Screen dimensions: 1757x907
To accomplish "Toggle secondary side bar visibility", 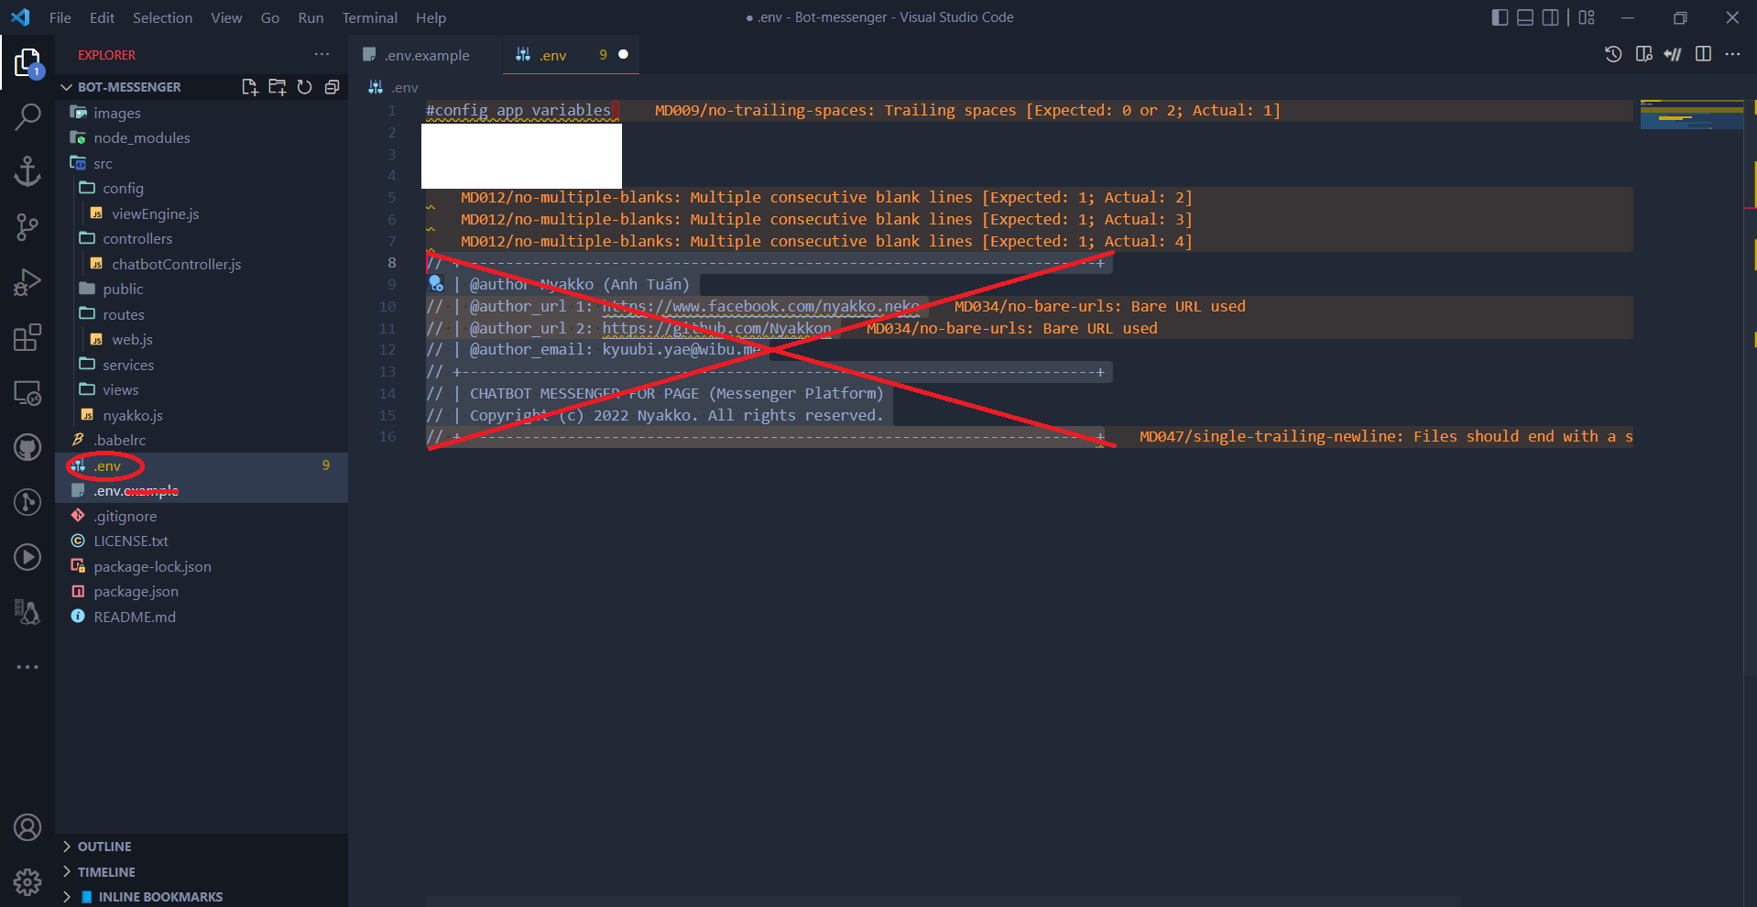I will point(1551,17).
